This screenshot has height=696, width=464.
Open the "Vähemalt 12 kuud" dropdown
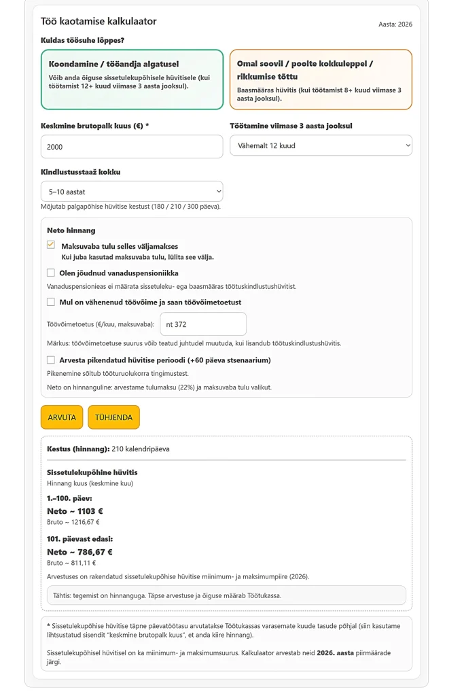point(321,145)
